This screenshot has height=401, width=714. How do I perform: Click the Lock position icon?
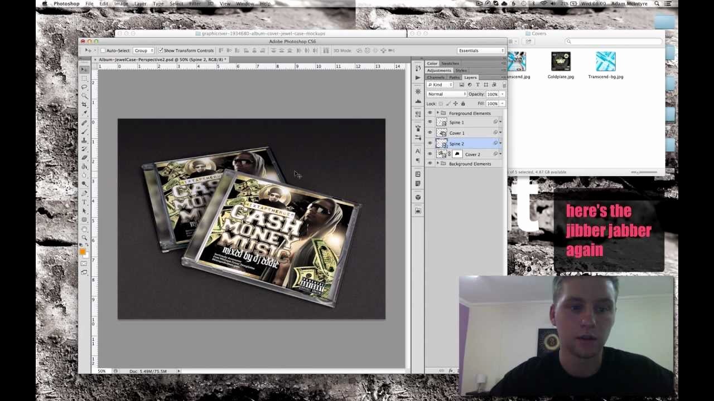coord(455,104)
